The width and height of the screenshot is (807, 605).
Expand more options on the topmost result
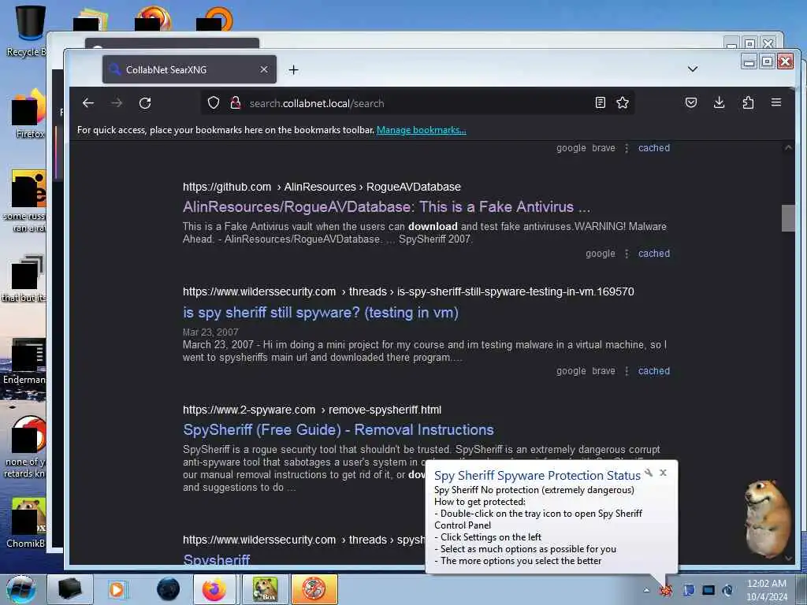[x=627, y=148]
